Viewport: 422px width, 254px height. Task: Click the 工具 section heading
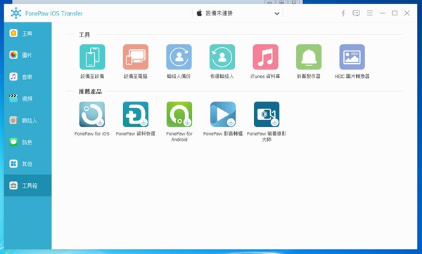click(84, 35)
